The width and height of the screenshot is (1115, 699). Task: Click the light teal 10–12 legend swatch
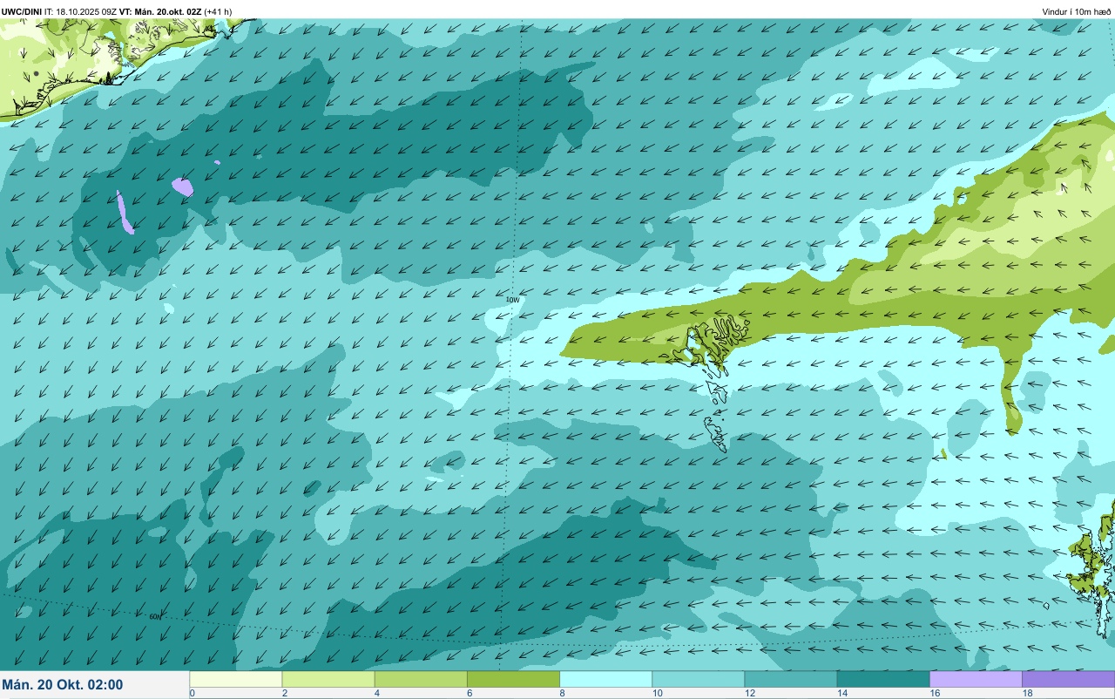click(698, 679)
